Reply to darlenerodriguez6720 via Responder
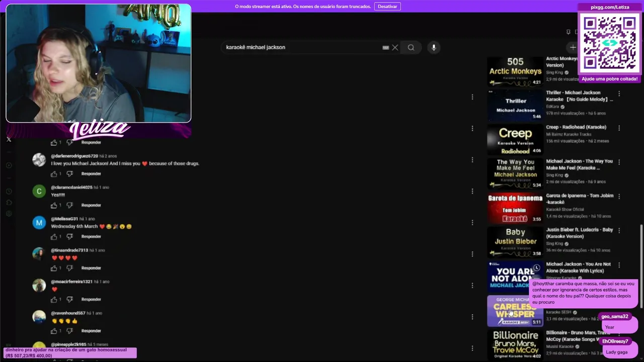This screenshot has height=362, width=644. click(91, 173)
